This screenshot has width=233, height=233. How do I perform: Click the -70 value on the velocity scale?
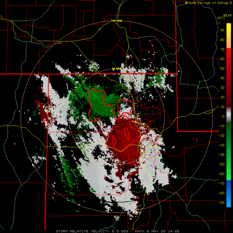(x=221, y=184)
